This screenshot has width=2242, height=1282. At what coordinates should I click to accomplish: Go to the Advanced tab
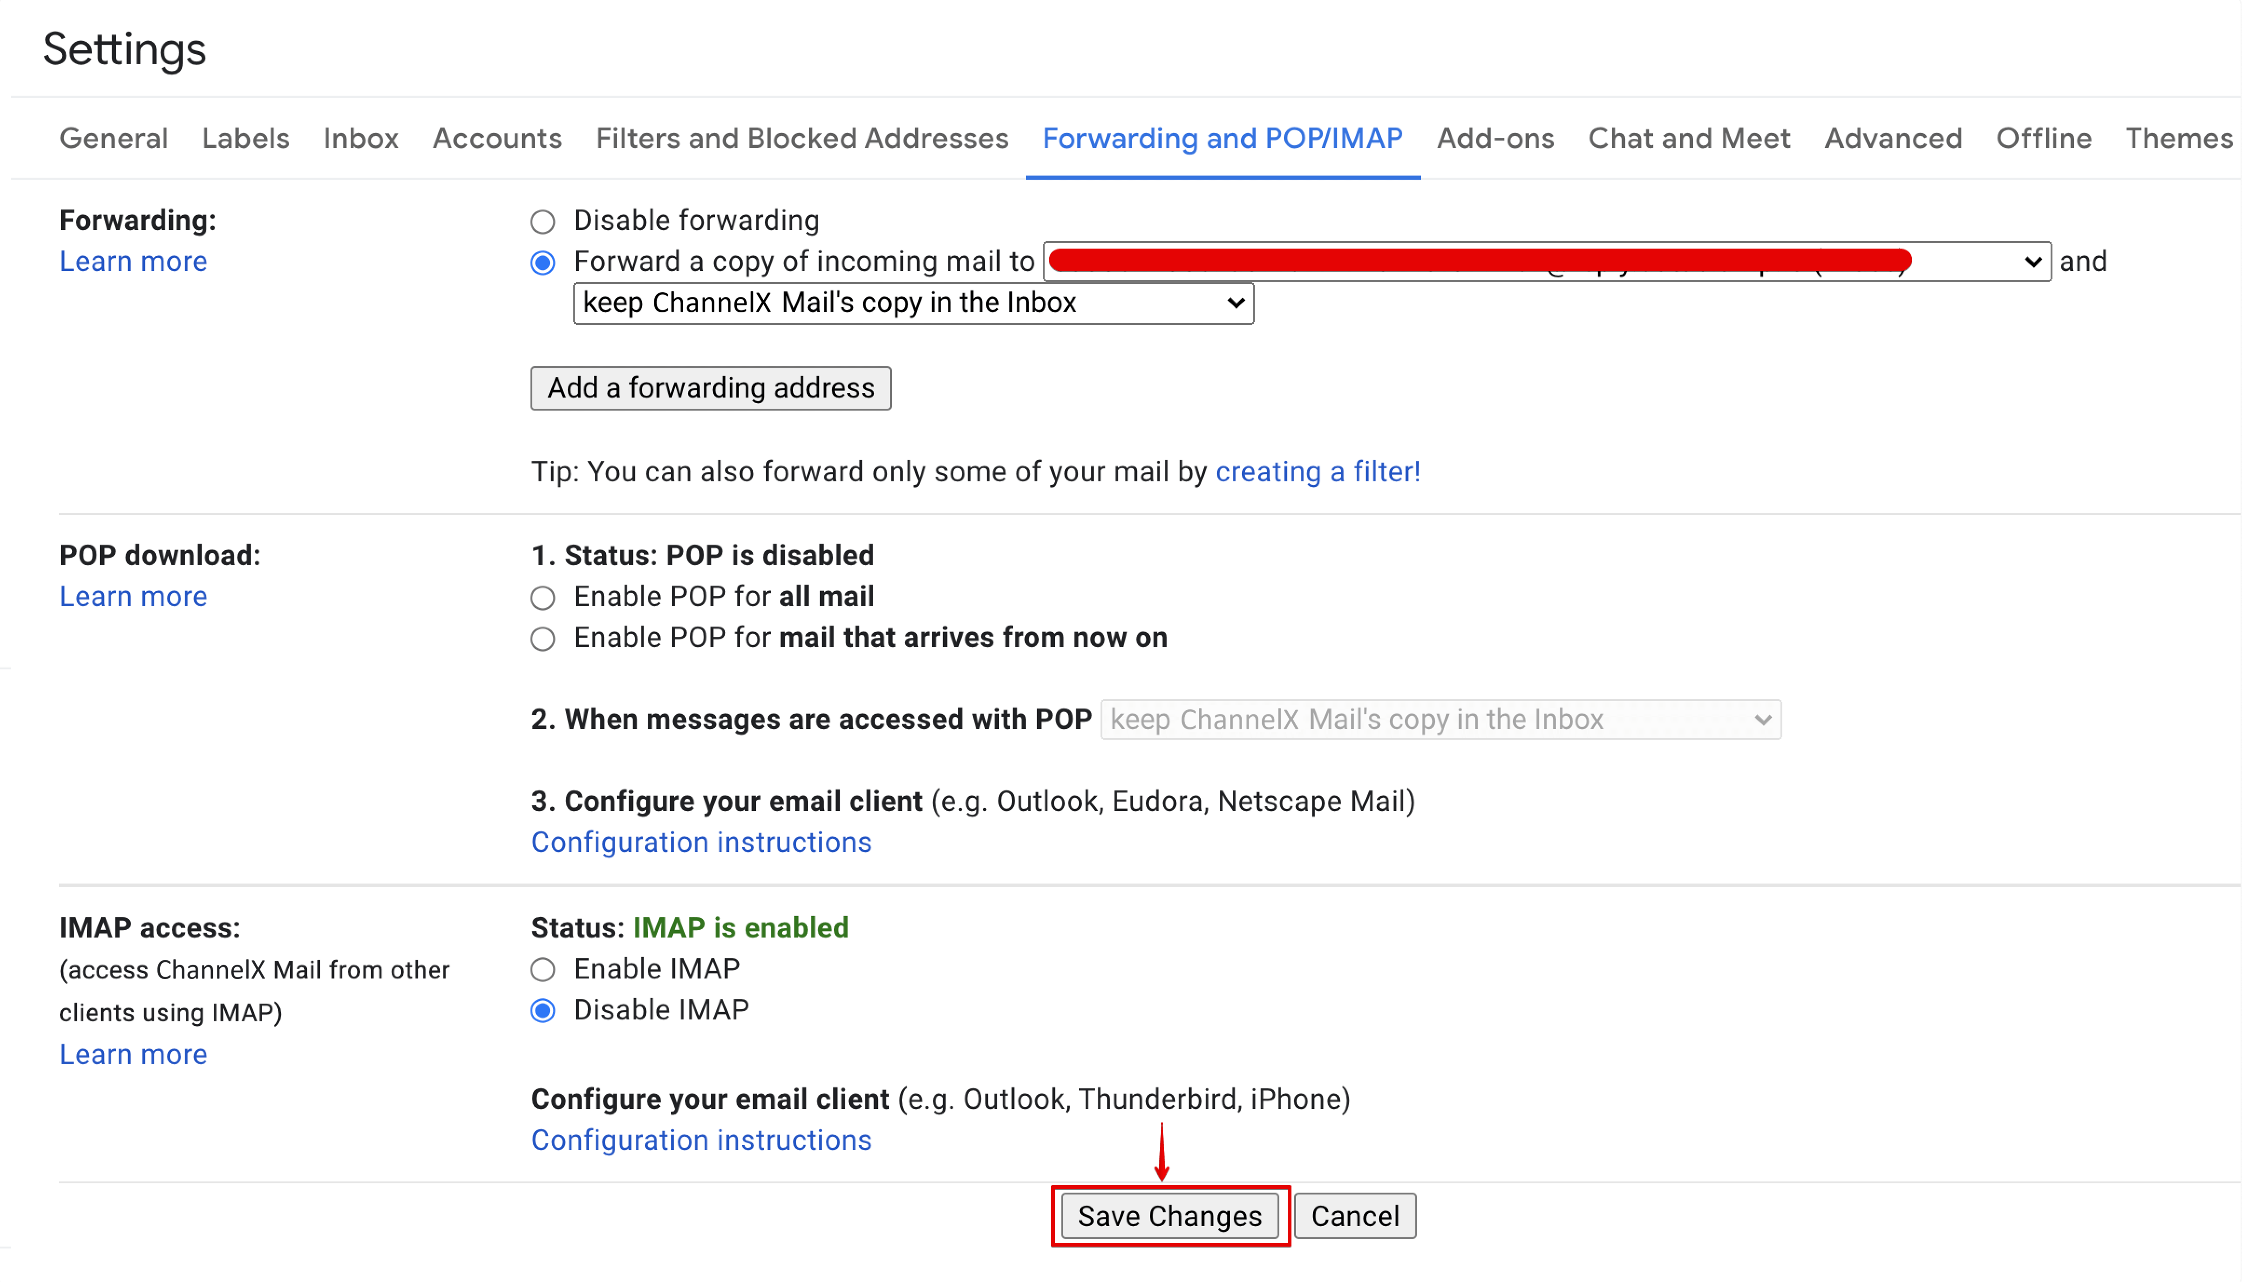[1893, 138]
